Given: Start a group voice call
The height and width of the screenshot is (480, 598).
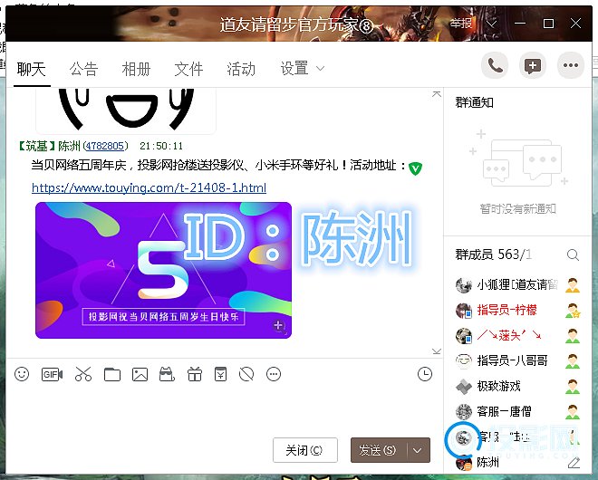Looking at the screenshot, I should click(495, 66).
